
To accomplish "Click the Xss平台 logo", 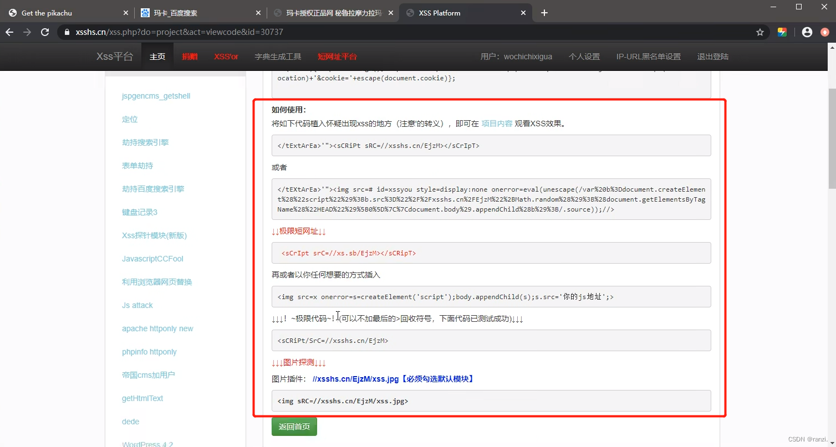I will pos(115,56).
